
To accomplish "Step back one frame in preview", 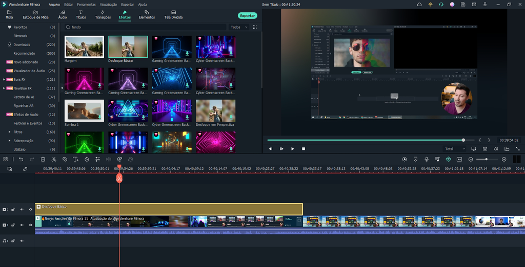I will tap(271, 149).
